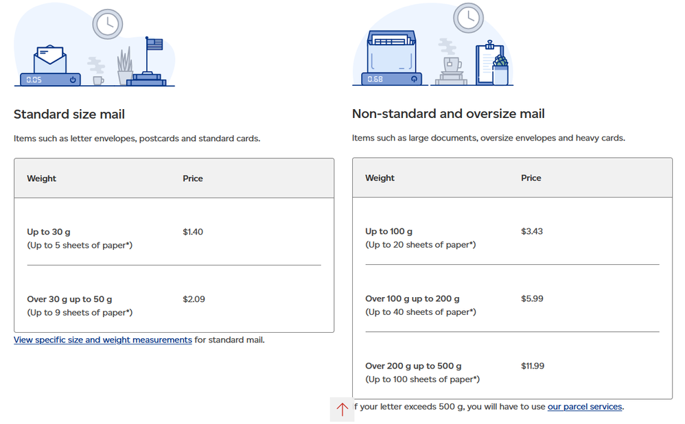Click the "Up to 30 g" row label

[x=49, y=232]
